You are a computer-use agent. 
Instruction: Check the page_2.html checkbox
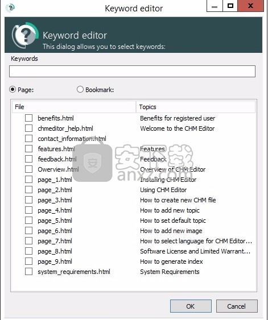[x=28, y=190]
